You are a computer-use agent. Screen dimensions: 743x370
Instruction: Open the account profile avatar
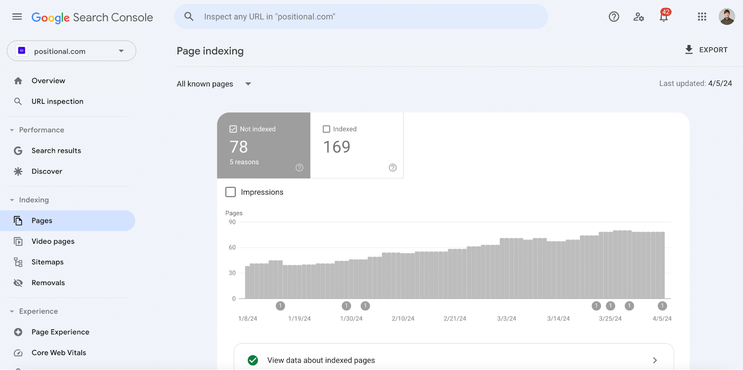tap(727, 17)
